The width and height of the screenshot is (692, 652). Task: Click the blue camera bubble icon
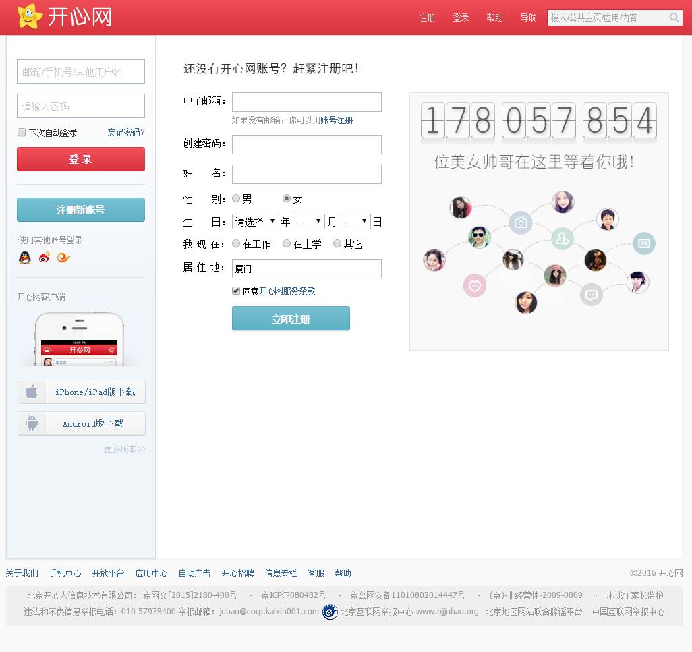coord(521,223)
